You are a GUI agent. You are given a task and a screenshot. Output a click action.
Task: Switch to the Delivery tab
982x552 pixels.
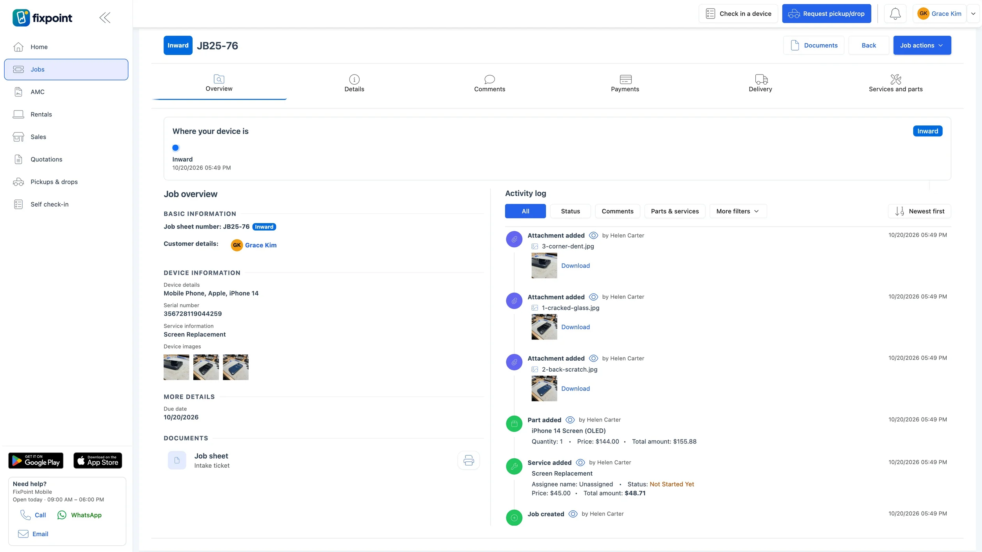coord(760,83)
